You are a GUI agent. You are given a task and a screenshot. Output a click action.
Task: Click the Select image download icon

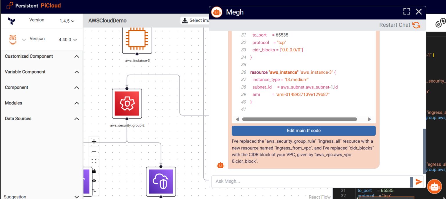185,20
